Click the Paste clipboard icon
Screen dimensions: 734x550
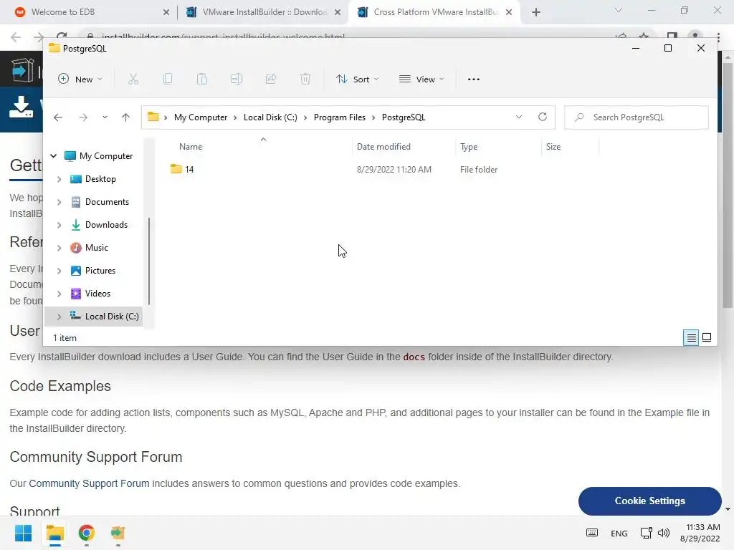(201, 79)
